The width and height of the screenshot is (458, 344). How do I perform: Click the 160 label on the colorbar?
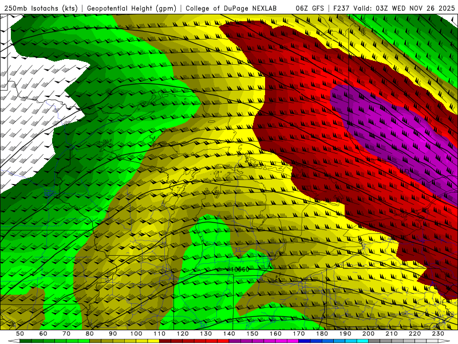275,334
